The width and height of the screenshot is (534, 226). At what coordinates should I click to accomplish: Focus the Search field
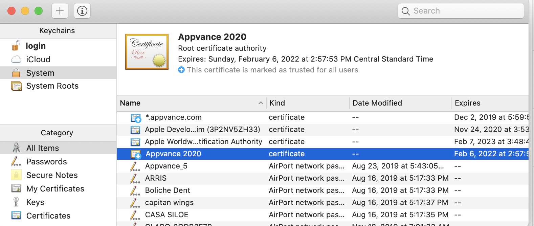point(461,11)
